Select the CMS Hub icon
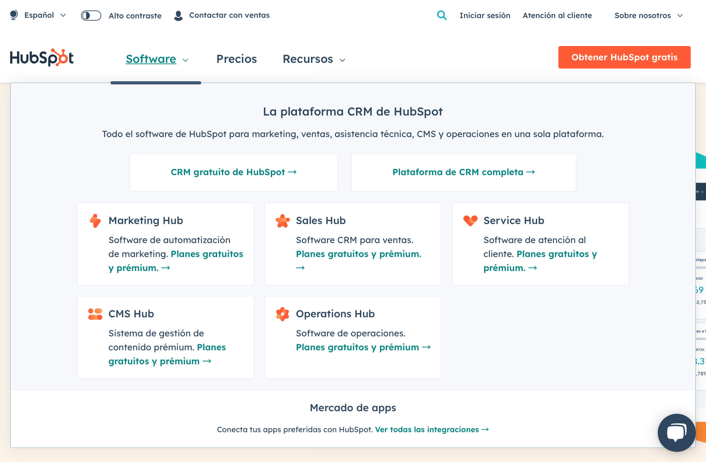The height and width of the screenshot is (462, 706). 95,314
